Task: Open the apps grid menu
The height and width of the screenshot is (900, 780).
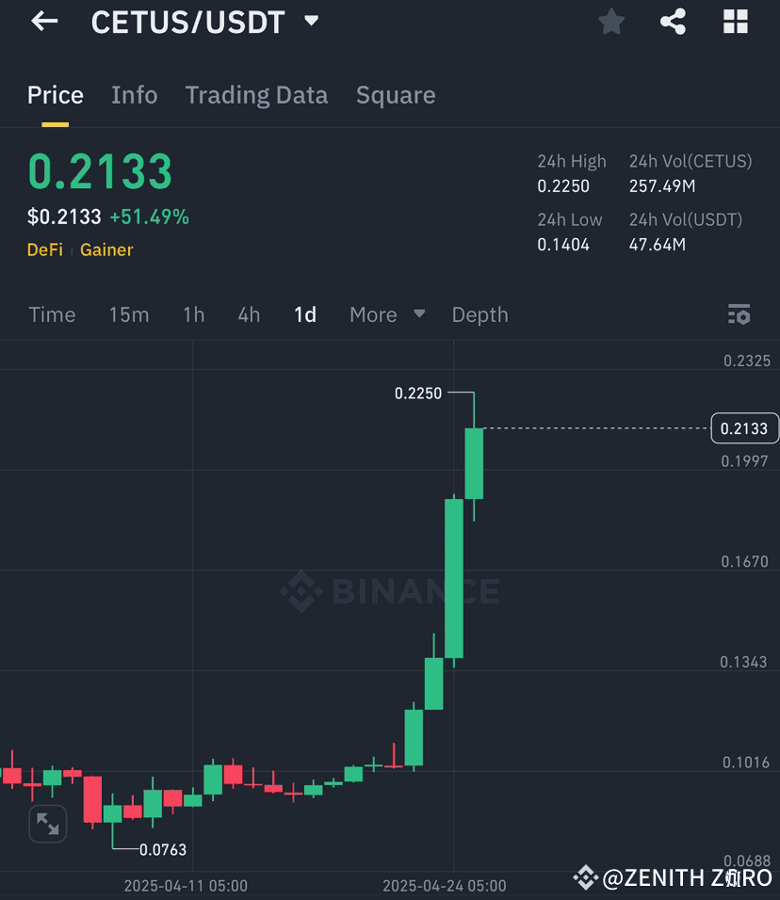Action: click(735, 21)
